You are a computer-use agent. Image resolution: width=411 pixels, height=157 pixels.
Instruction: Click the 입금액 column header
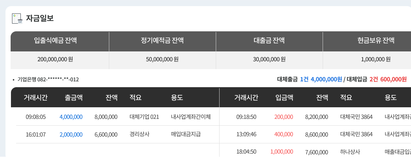284,98
